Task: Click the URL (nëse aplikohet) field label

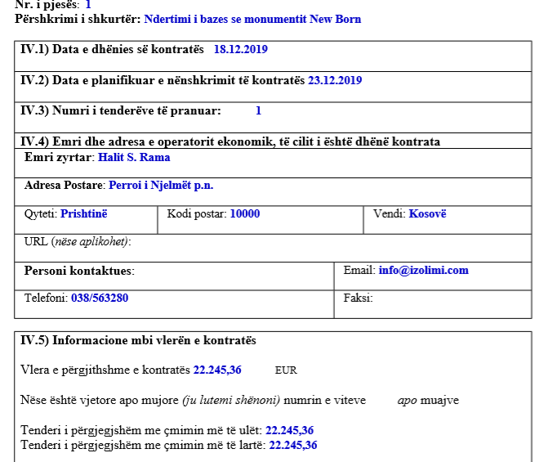Action: [78, 242]
